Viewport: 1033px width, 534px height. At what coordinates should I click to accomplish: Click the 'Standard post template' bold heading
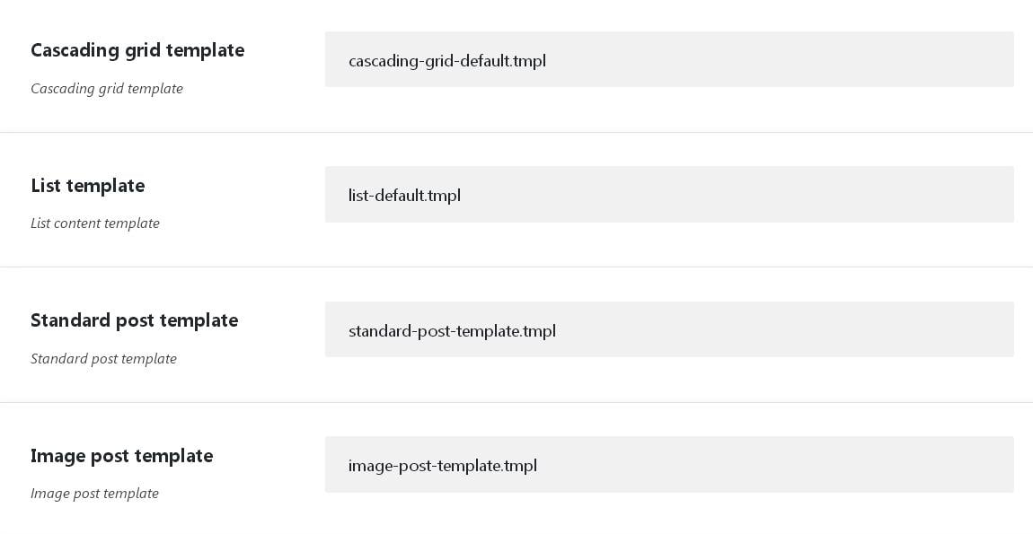tap(135, 320)
